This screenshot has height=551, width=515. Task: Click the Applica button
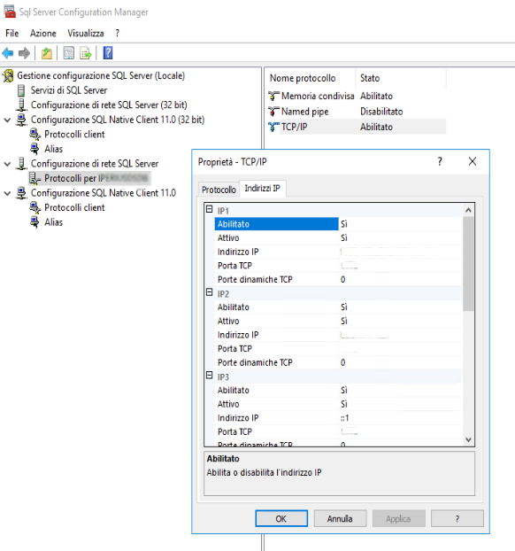click(398, 519)
